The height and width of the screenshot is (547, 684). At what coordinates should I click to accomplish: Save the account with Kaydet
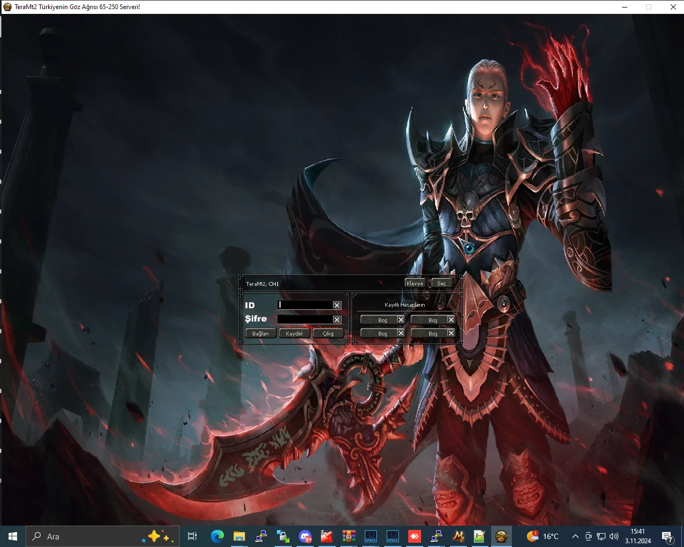click(x=294, y=333)
